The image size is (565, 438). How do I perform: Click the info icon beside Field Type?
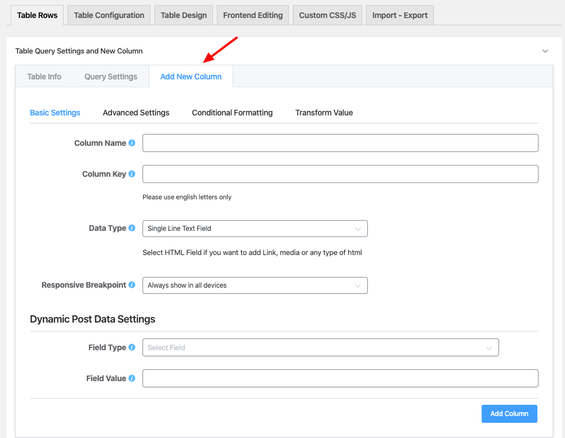tap(132, 347)
